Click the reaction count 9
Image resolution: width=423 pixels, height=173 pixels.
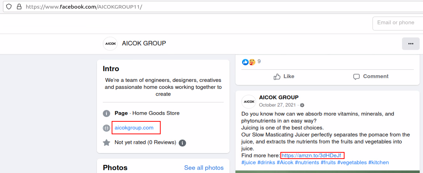[259, 62]
